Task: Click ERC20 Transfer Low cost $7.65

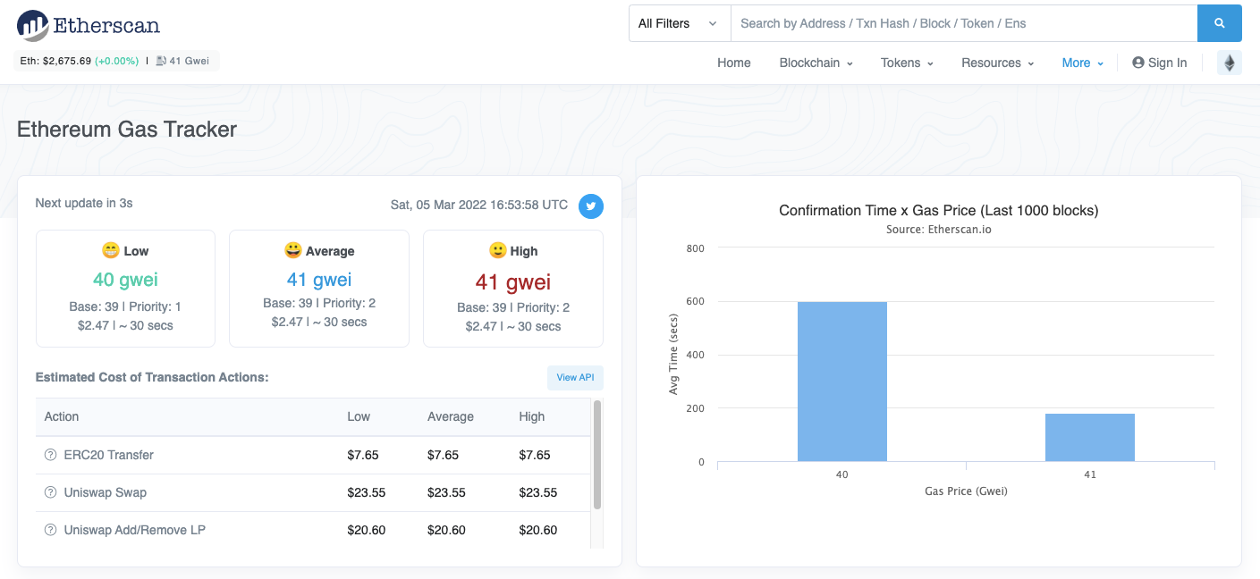Action: [363, 455]
